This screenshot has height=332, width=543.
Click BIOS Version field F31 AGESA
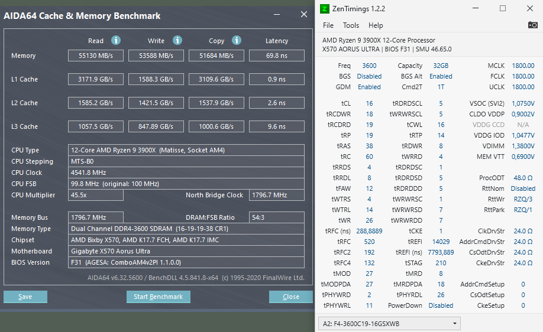click(186, 262)
